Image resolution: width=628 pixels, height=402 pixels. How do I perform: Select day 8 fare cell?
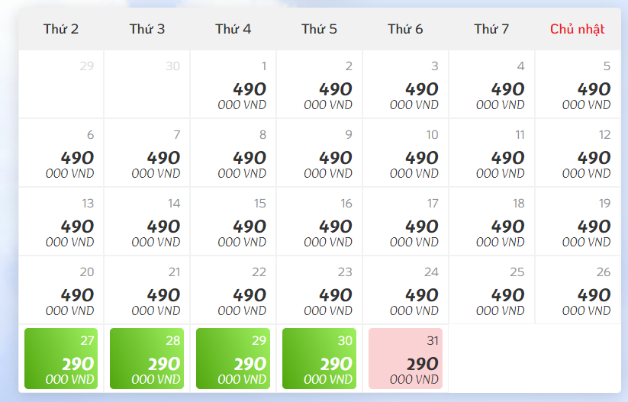(233, 153)
